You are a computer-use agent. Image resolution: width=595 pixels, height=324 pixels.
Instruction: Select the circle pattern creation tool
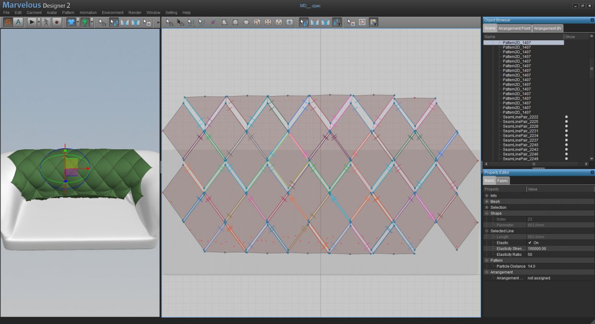(x=246, y=22)
